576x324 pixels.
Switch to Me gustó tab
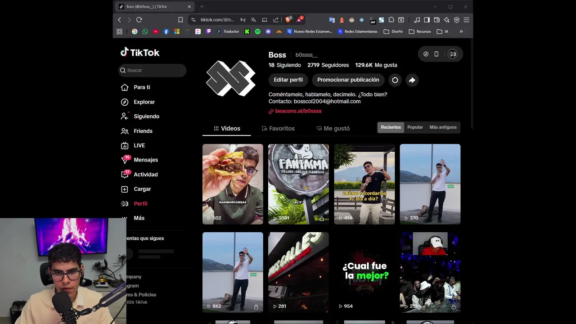[333, 128]
